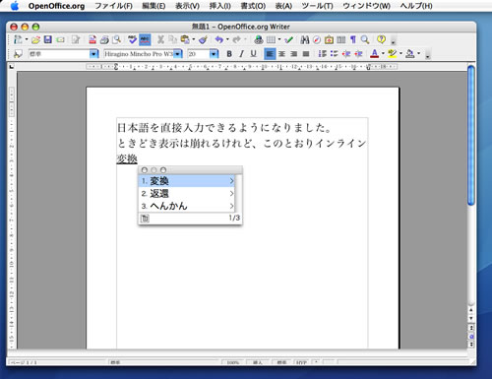This screenshot has height=379, width=492.
Task: Open the Table size dropdown arrow
Action: [x=279, y=39]
